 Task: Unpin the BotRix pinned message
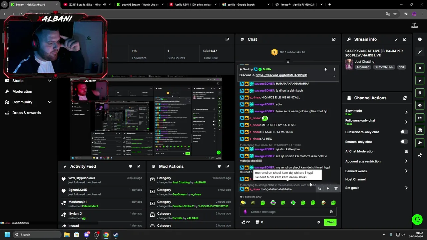click(x=325, y=69)
